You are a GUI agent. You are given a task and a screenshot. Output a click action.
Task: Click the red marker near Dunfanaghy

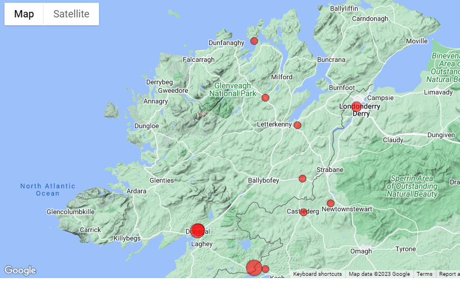pos(254,41)
